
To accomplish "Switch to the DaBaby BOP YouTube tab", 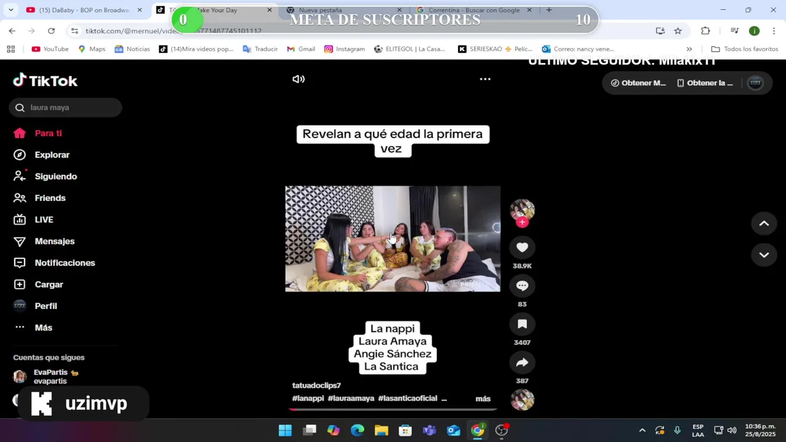I will (x=84, y=10).
